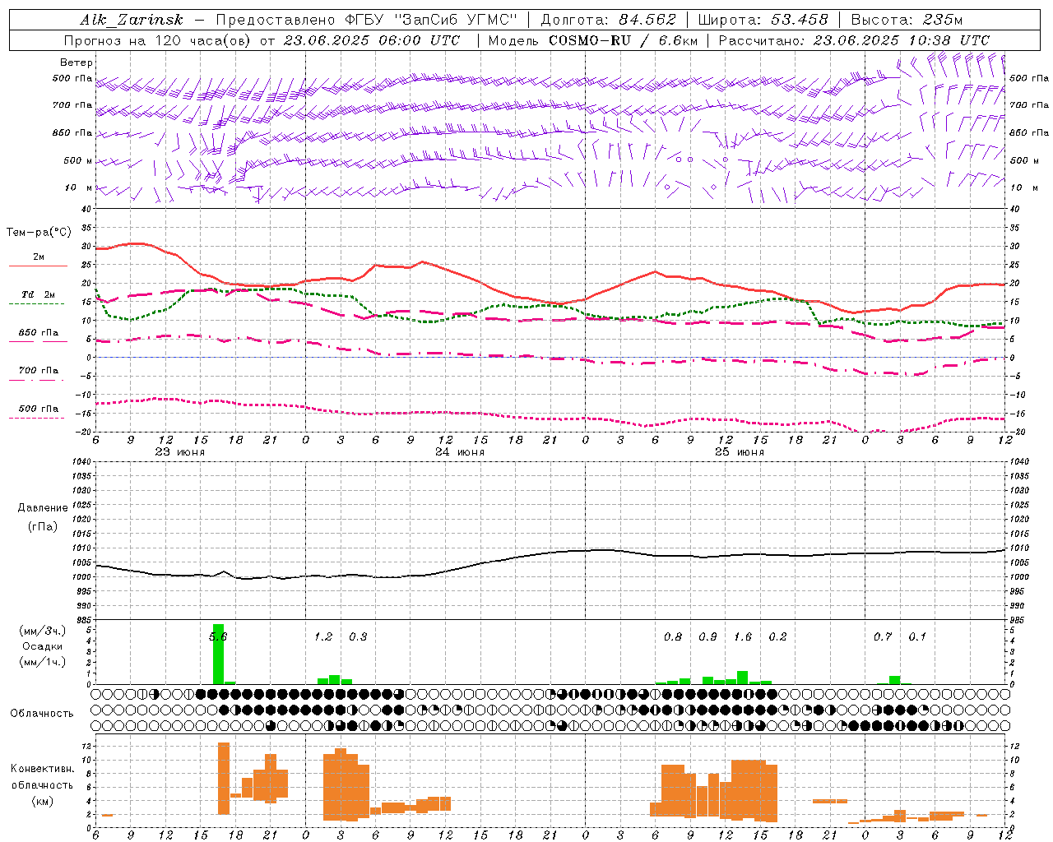Image resolution: width=1053 pixels, height=842 pixels.
Task: Click the 'Td 2м' dew point legend entry
Action: tap(39, 294)
